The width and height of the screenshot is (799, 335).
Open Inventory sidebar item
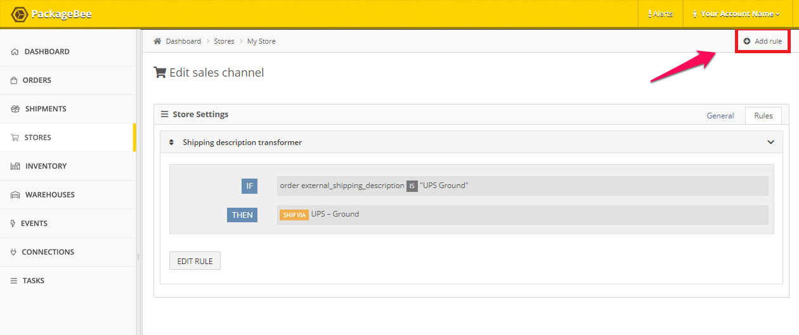pos(68,166)
